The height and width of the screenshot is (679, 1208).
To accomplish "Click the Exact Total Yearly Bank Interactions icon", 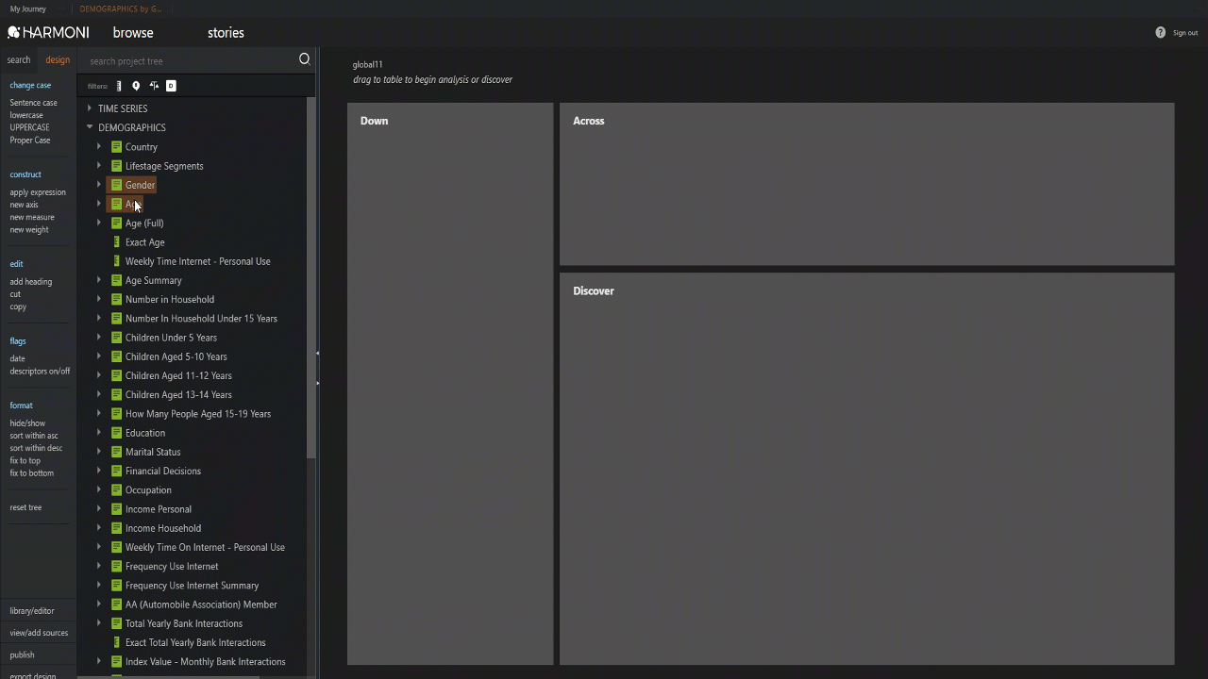I will coord(116,643).
